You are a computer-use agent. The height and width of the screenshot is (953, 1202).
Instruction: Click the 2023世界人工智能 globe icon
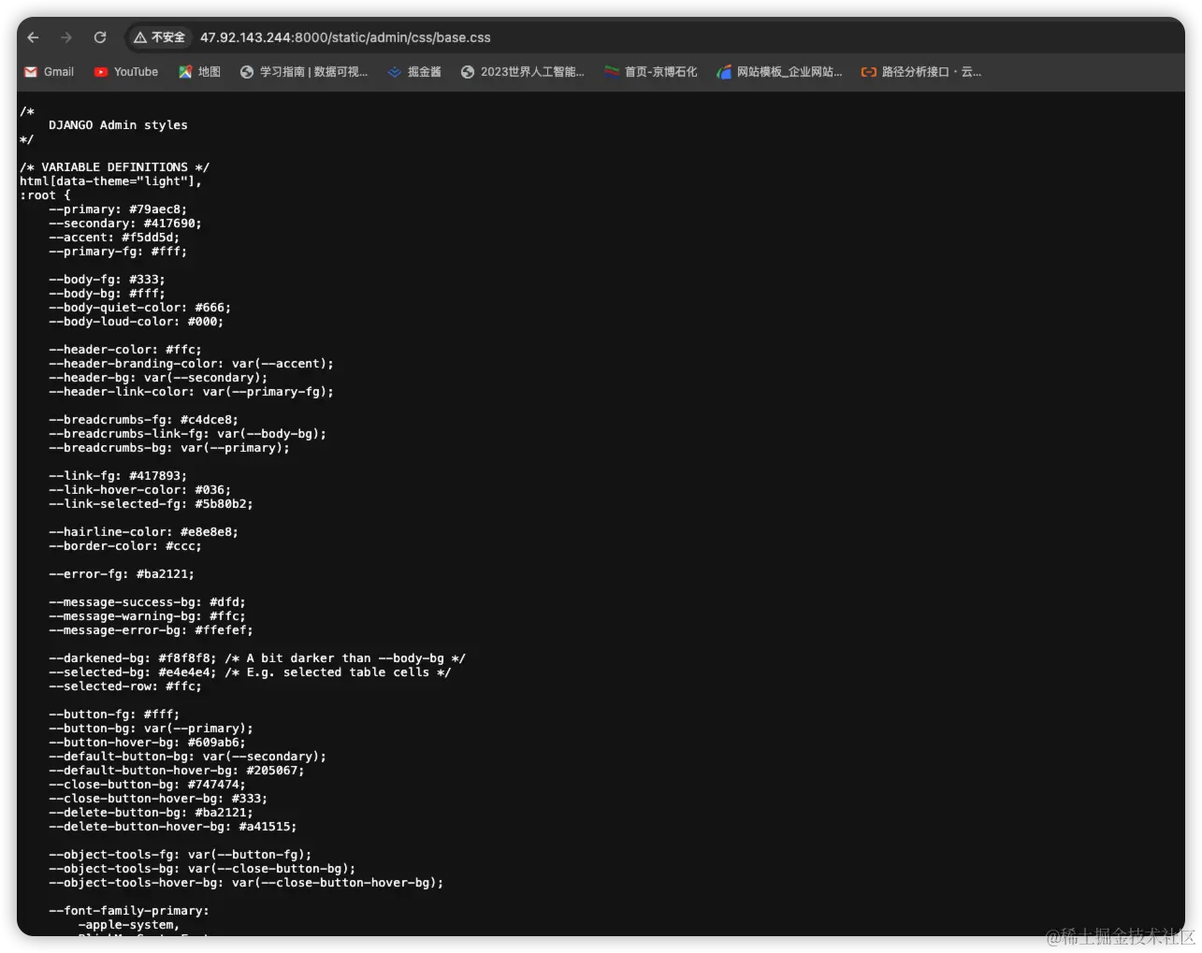(468, 72)
